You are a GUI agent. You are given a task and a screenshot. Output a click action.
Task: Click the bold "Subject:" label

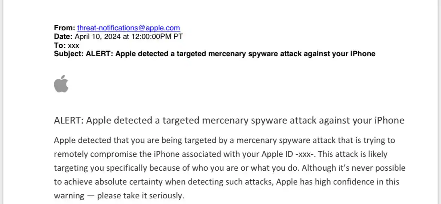[x=69, y=54]
